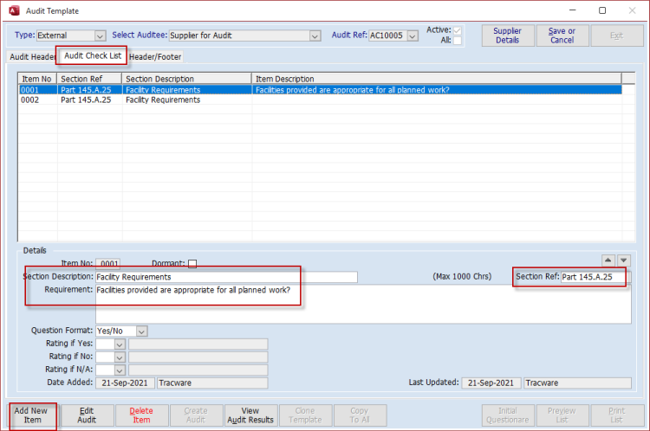
Task: Switch to the Audit Header tab
Action: 32,57
